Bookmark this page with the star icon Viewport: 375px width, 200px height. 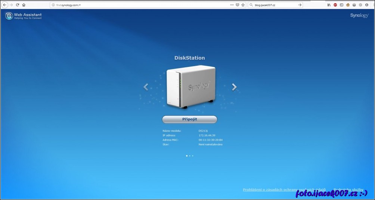[x=243, y=5]
